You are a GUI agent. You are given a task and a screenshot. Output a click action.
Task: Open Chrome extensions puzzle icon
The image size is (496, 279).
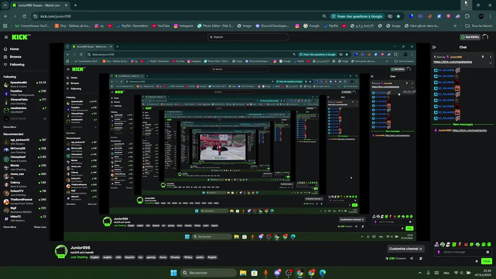pyautogui.click(x=467, y=16)
